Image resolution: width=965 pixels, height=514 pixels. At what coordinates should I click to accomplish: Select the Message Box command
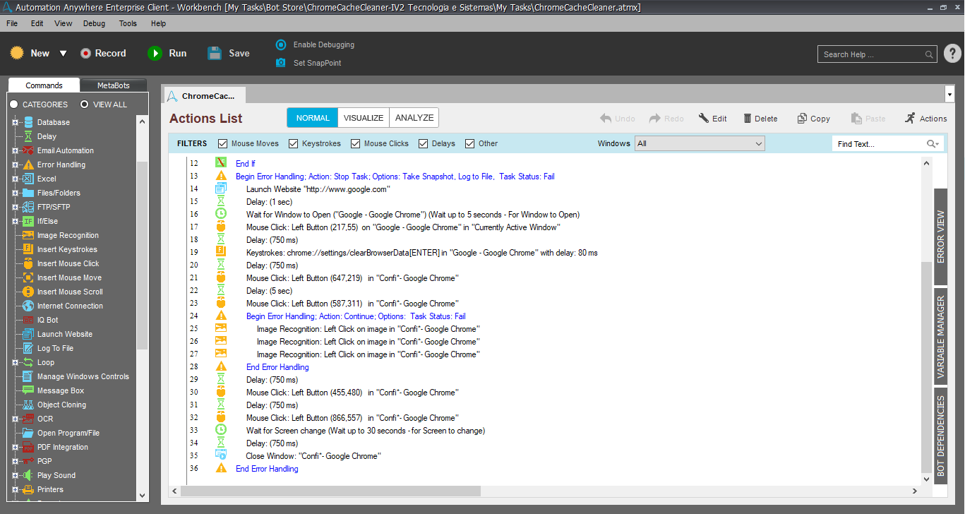coord(60,390)
